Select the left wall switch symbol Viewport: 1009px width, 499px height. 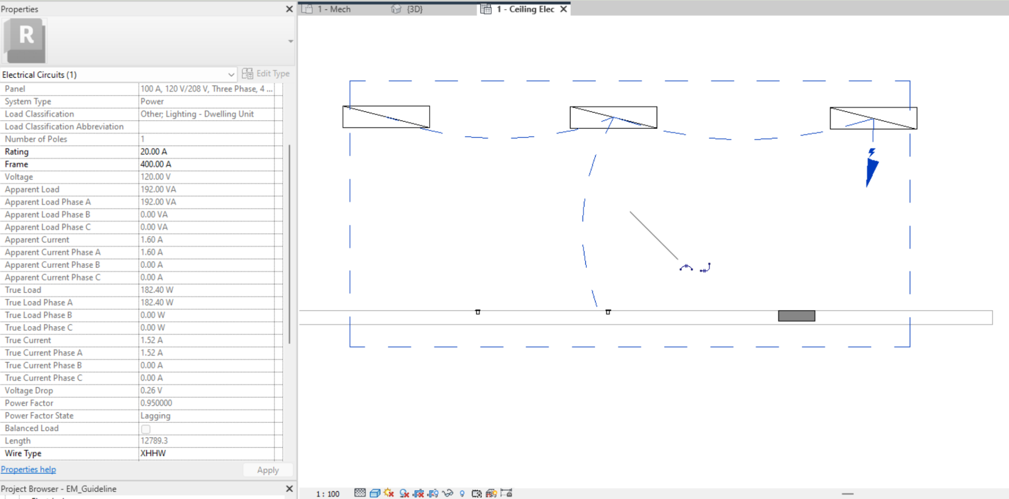coord(477,312)
